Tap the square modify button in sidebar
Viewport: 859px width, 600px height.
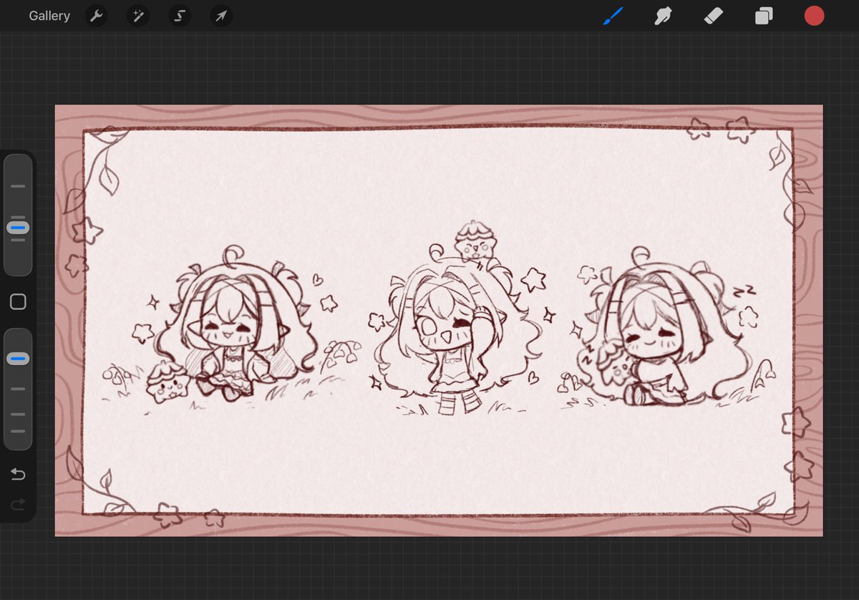[x=19, y=302]
